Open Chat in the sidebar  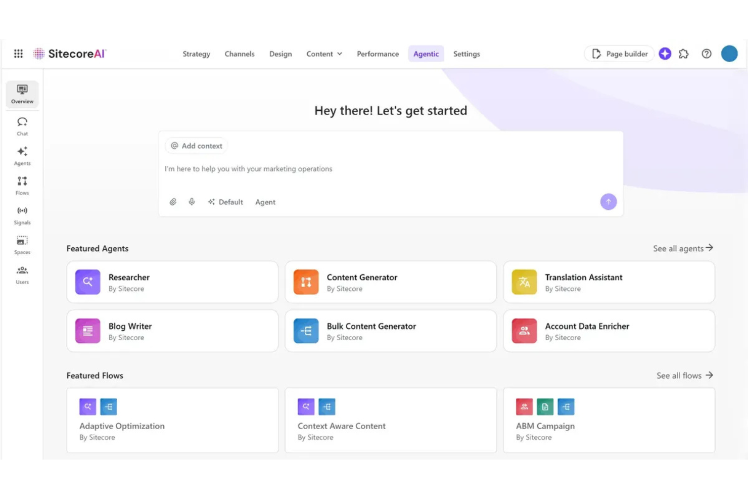22,126
